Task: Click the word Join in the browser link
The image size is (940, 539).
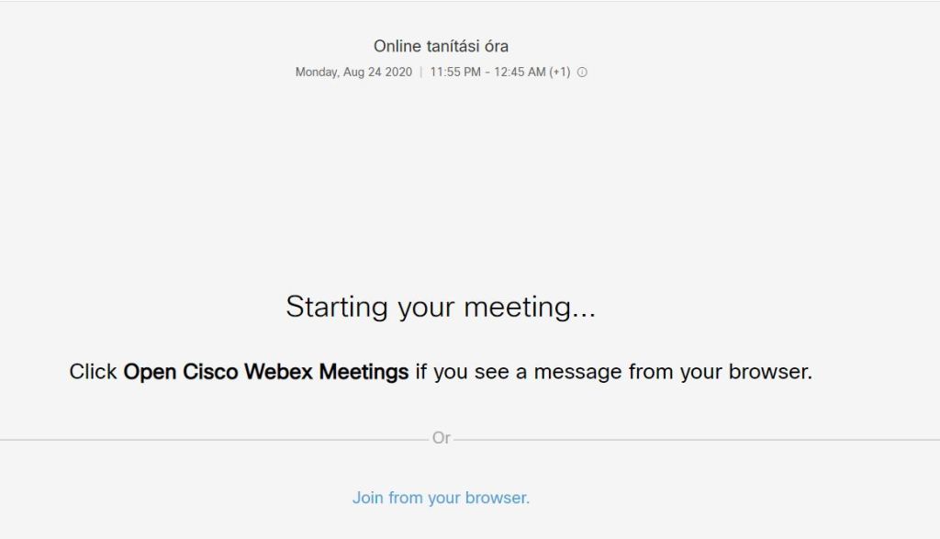Action: (x=367, y=498)
